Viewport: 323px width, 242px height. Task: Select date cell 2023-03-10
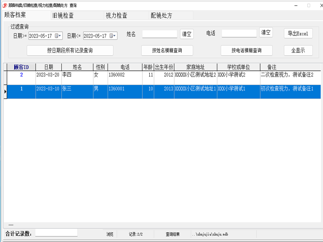(48, 92)
